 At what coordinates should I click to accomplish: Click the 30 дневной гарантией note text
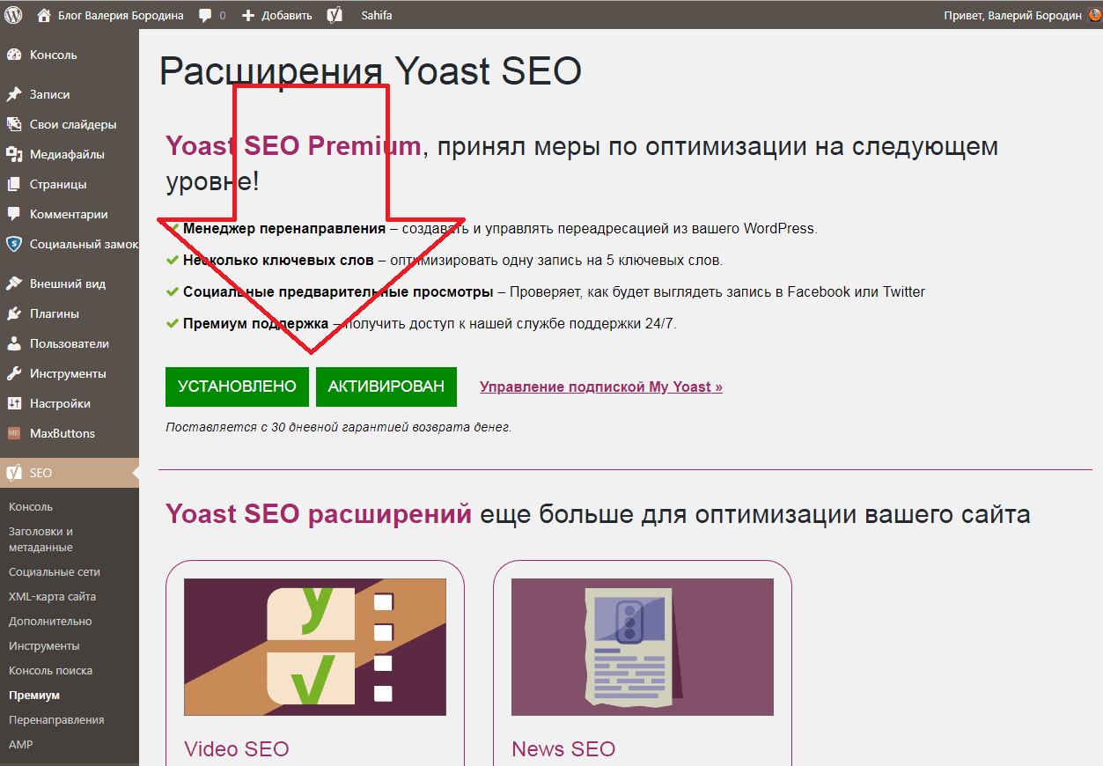pyautogui.click(x=338, y=427)
